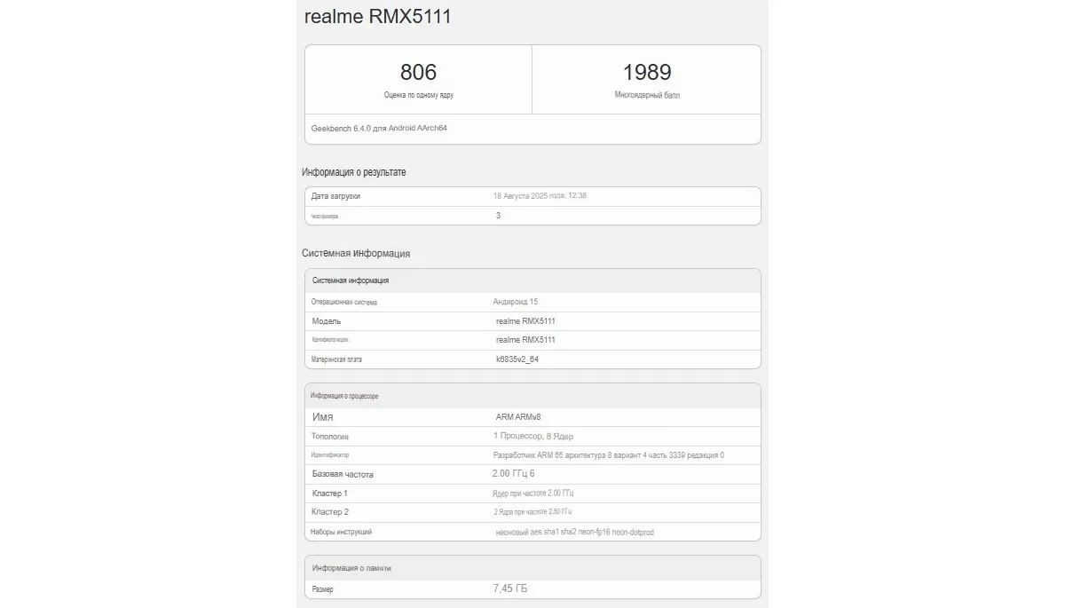Select the single-core score 806
Image resolution: width=1065 pixels, height=608 pixels.
[418, 73]
